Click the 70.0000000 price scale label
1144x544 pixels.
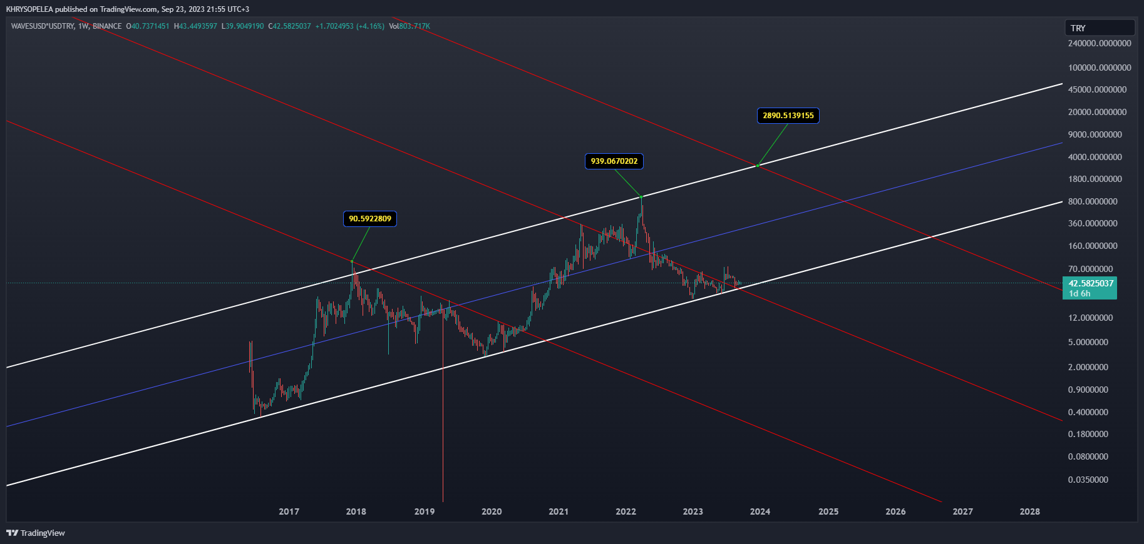coord(1091,269)
